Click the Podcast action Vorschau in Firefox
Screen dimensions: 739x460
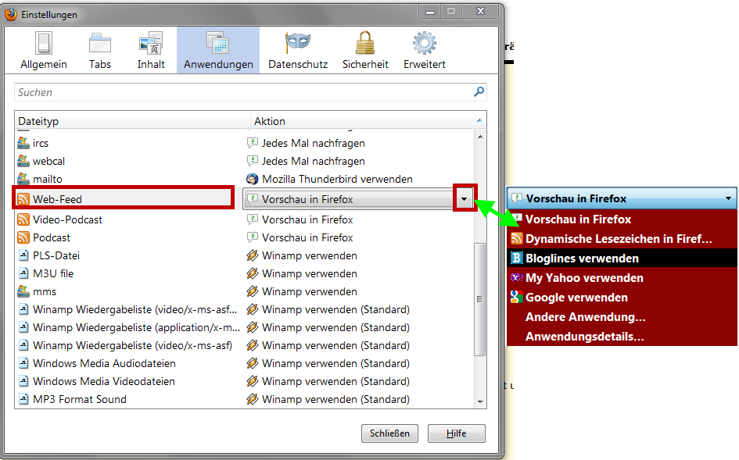(307, 237)
